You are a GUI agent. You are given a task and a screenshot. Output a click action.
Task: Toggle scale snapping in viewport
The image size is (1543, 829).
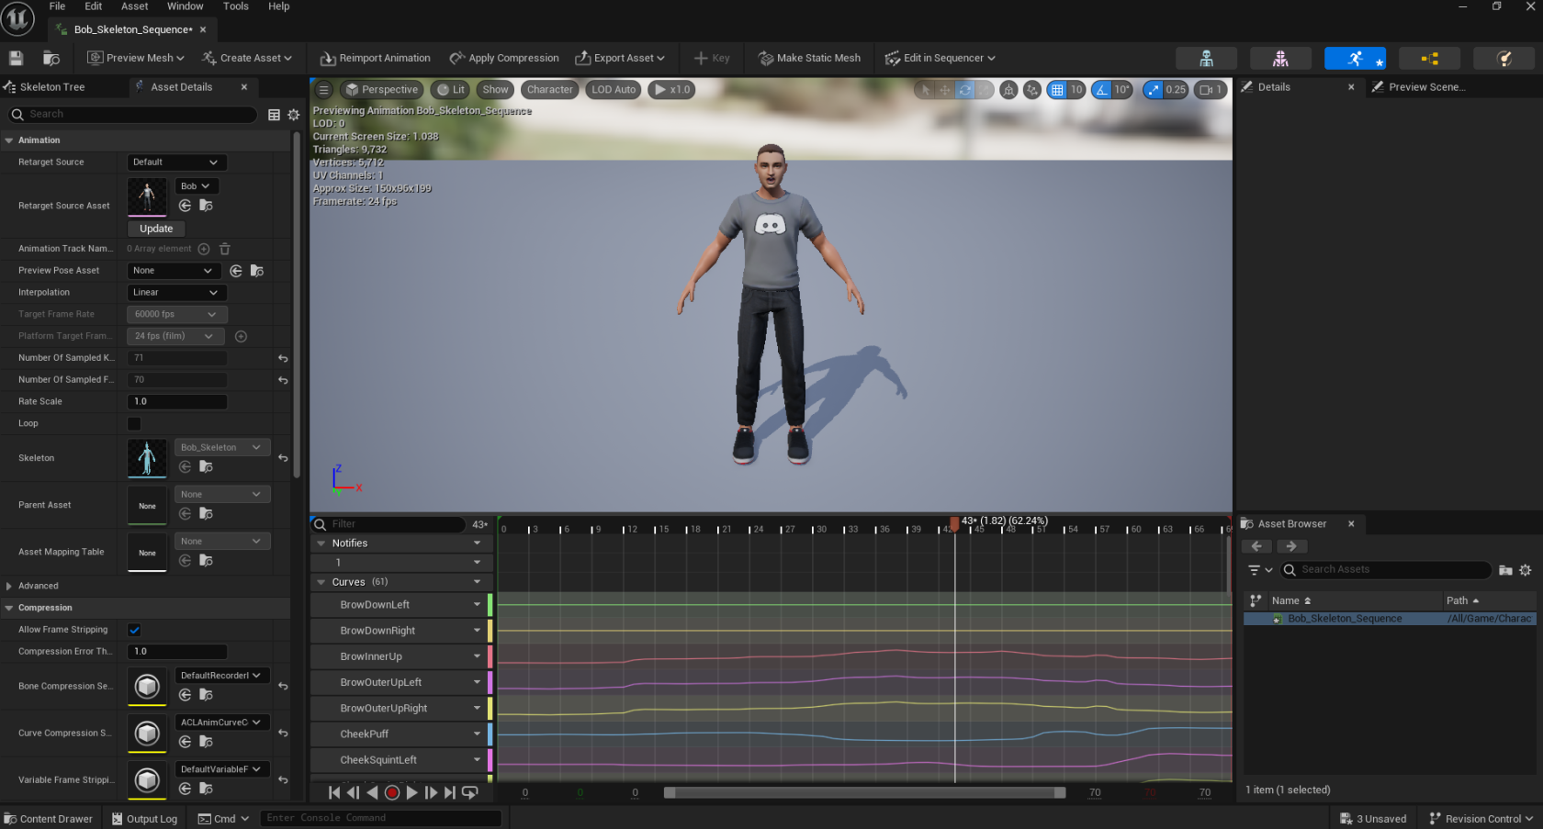pyautogui.click(x=1153, y=90)
